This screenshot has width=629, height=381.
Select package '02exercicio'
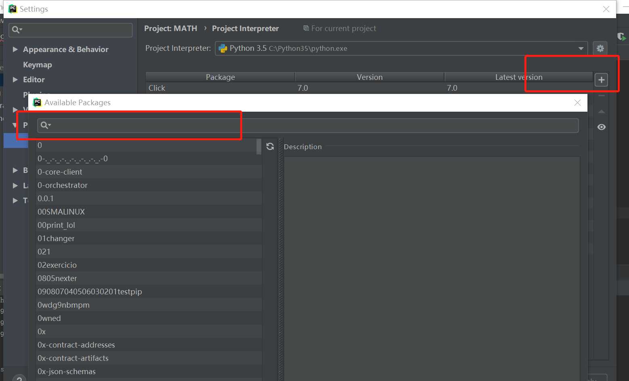pyautogui.click(x=149, y=265)
